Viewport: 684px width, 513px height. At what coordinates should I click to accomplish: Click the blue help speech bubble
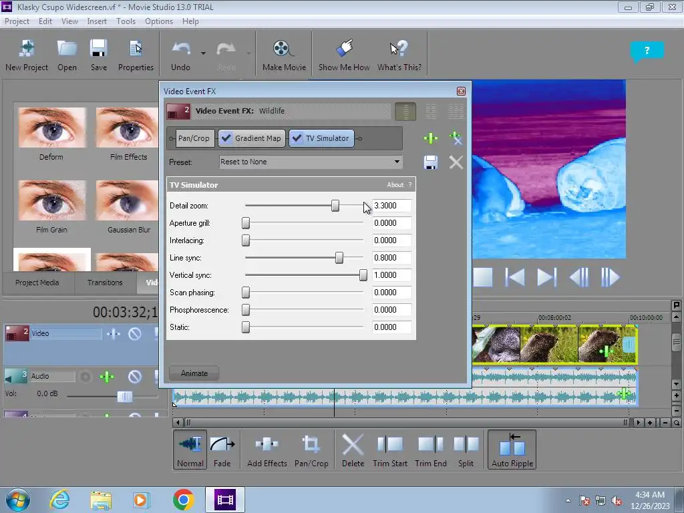coord(647,51)
